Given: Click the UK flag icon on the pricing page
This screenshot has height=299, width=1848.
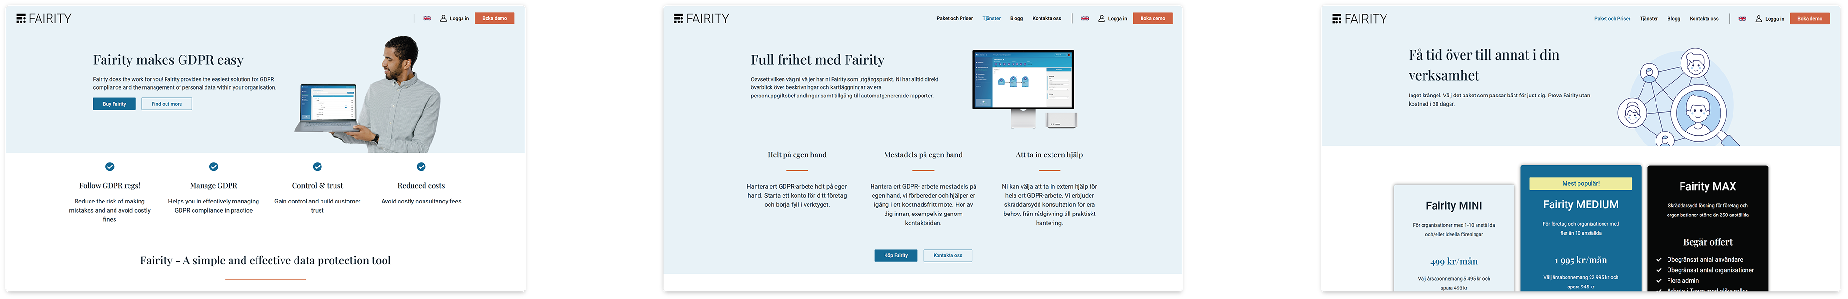Looking at the screenshot, I should (x=1742, y=19).
